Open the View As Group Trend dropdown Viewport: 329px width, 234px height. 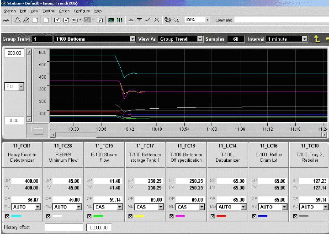coord(200,39)
